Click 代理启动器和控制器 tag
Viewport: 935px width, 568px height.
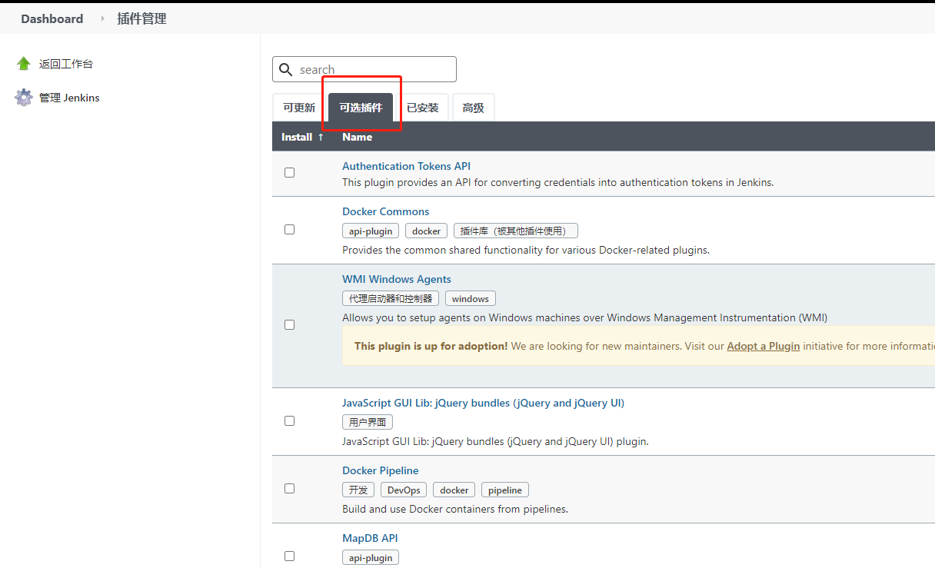pos(391,298)
